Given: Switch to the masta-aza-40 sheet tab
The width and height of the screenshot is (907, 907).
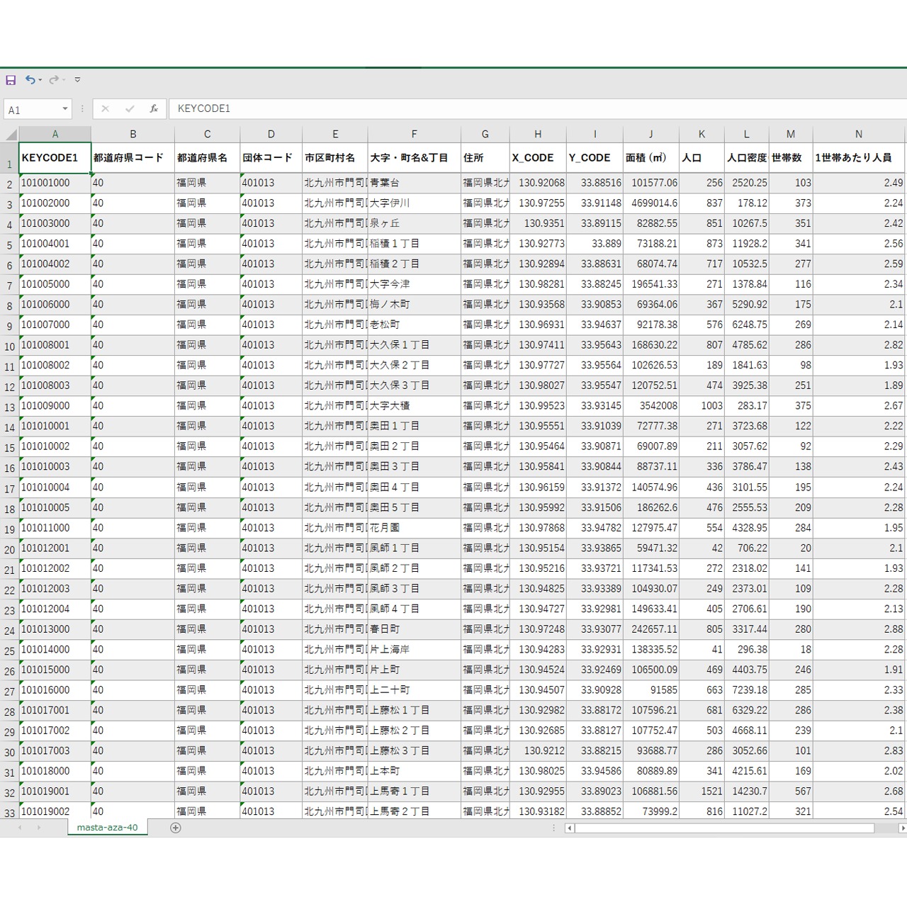Looking at the screenshot, I should coord(107,828).
